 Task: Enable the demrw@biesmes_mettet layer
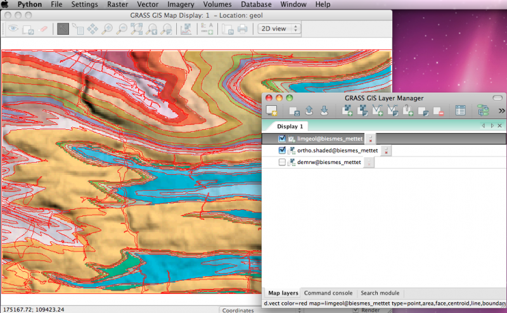pyautogui.click(x=282, y=163)
